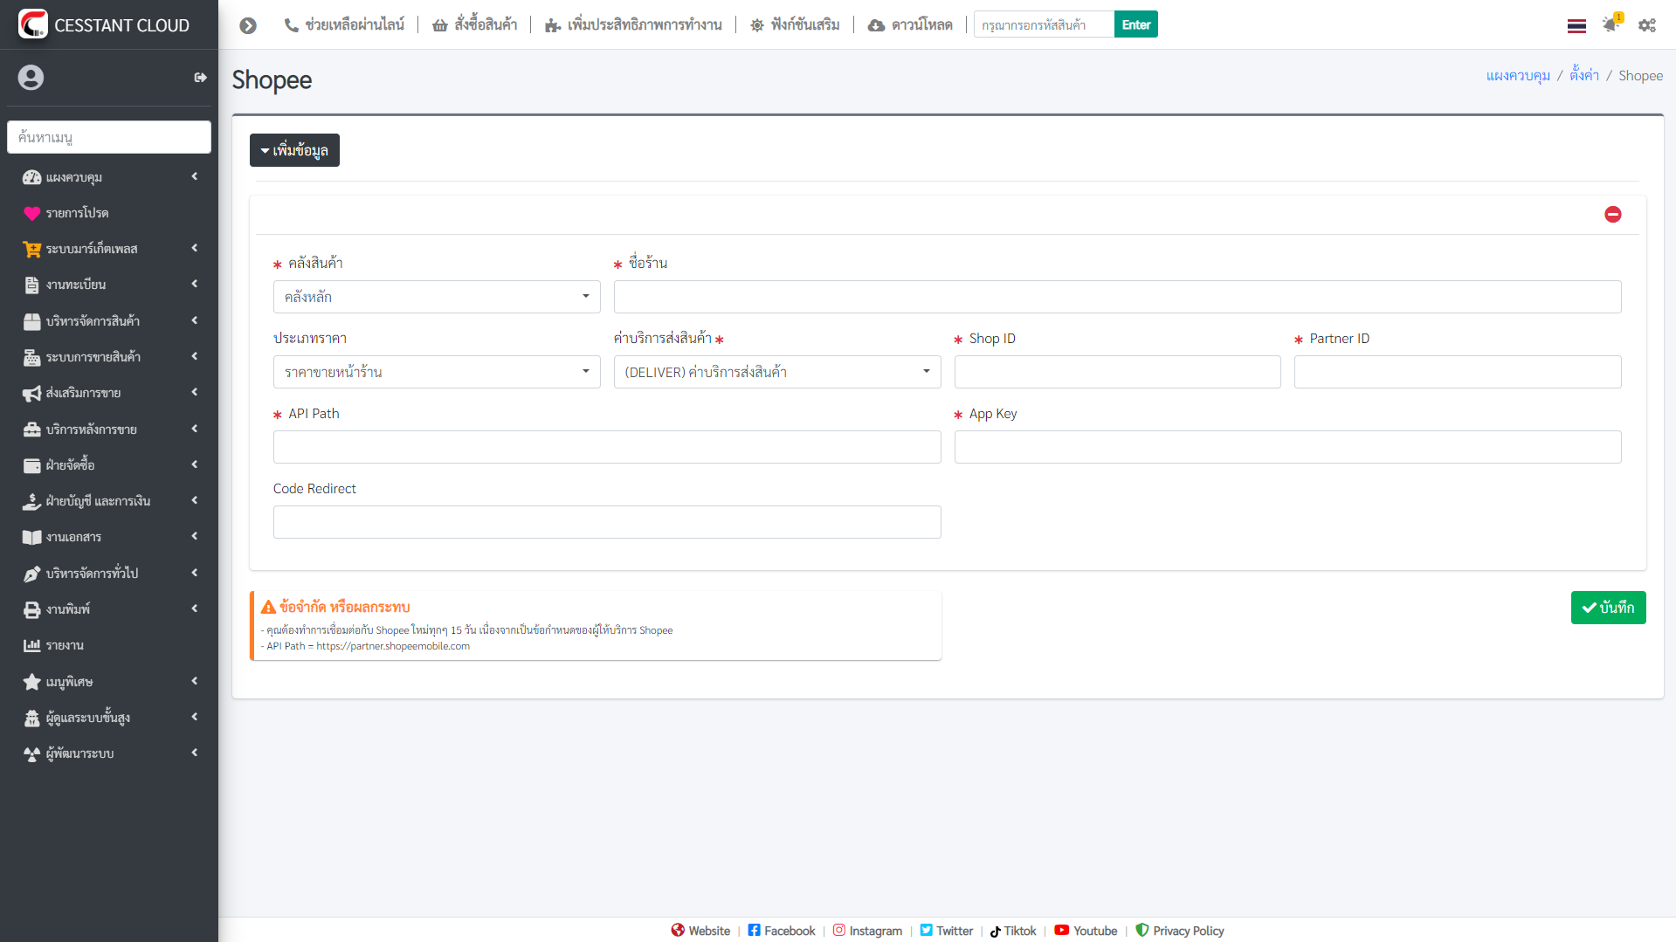Open the Twitter footer link

(x=946, y=931)
